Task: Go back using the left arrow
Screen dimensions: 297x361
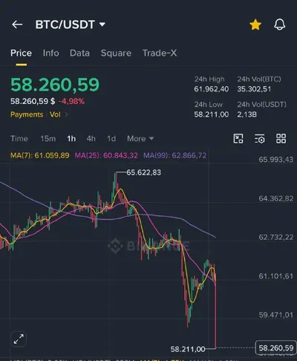Action: [17, 25]
